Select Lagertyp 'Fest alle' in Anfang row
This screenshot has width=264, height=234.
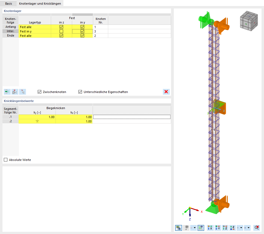(x=35, y=27)
